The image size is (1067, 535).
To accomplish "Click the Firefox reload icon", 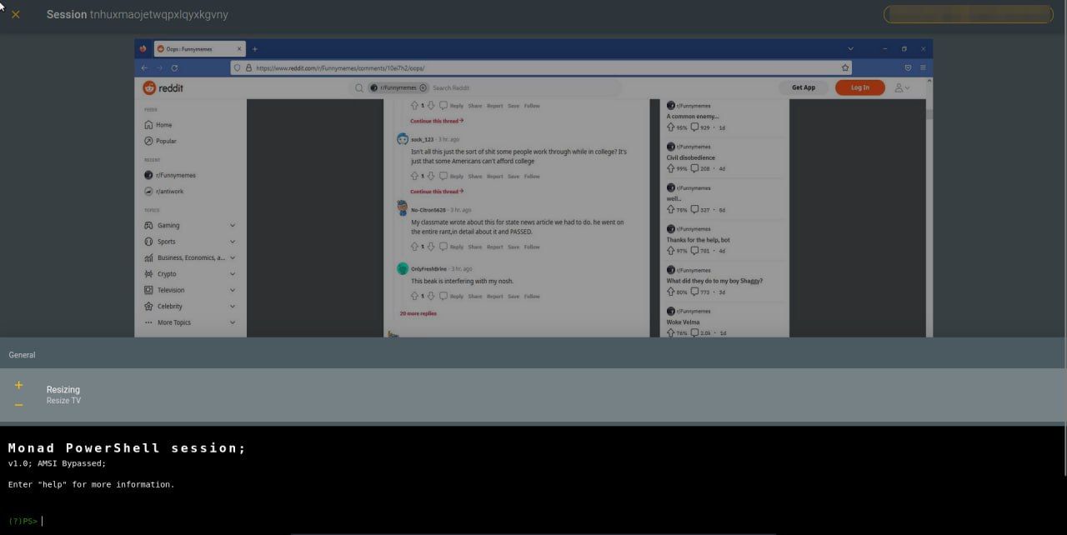I will (x=174, y=67).
